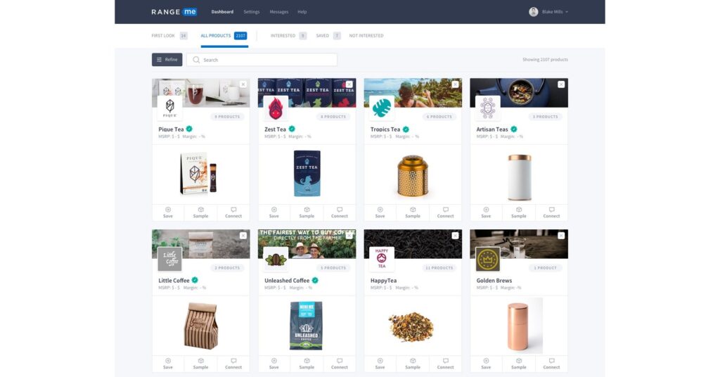The image size is (720, 377).
Task: Save the Little Coffee product
Action: 168,364
